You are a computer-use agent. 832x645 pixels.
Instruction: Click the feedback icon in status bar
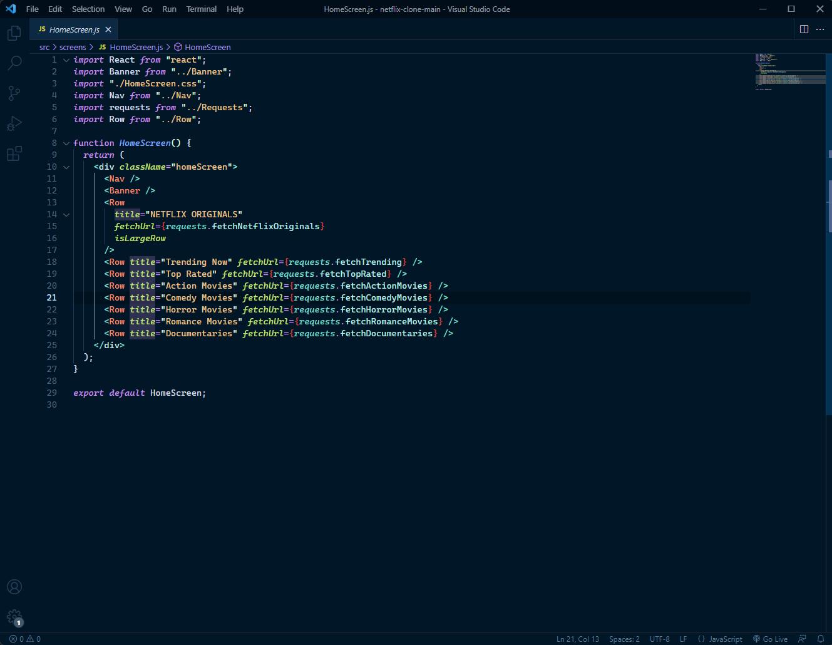[802, 639]
